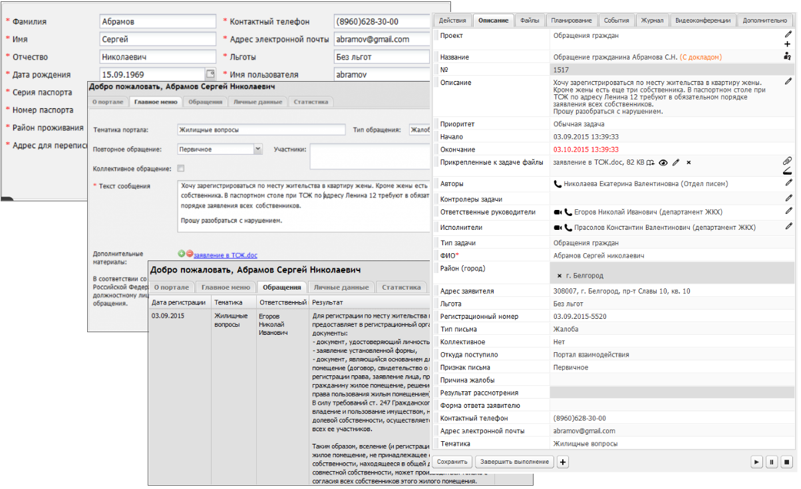This screenshot has width=801, height=489.
Task: Add material with green plus icon
Action: coord(182,254)
